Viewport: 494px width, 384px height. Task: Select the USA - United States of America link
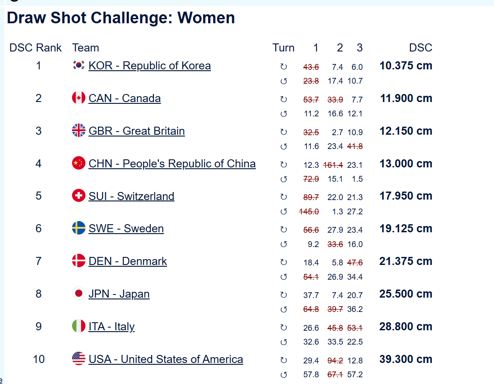pyautogui.click(x=166, y=359)
